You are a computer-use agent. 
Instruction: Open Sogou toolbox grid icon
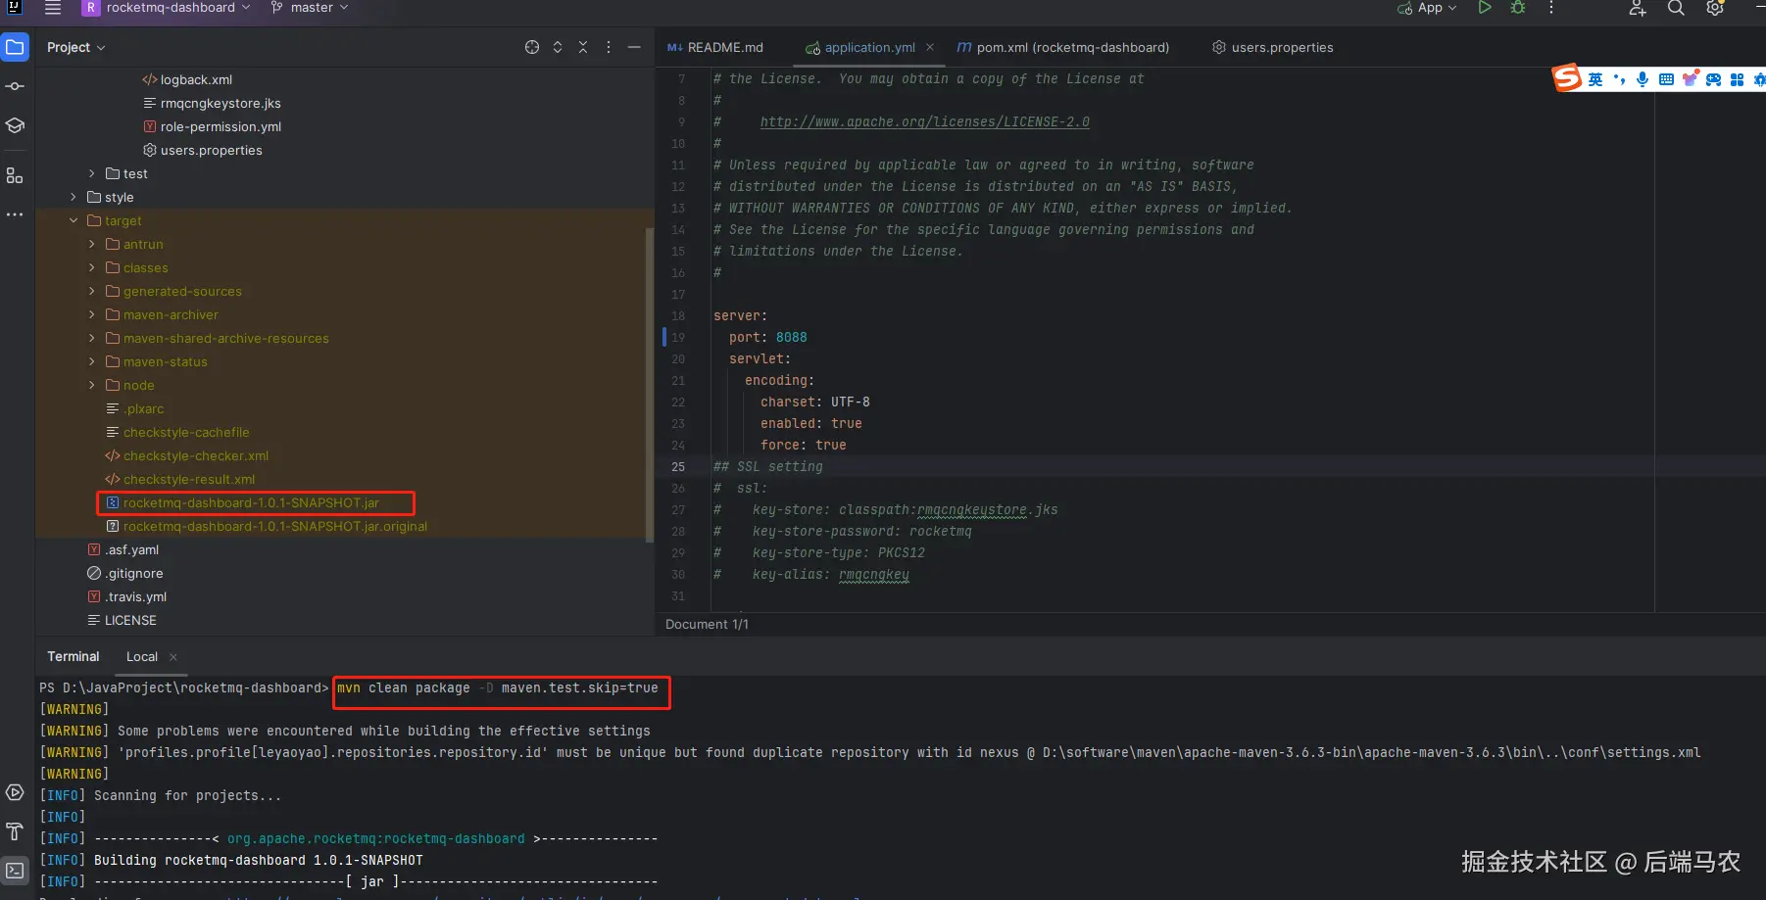1737,79
